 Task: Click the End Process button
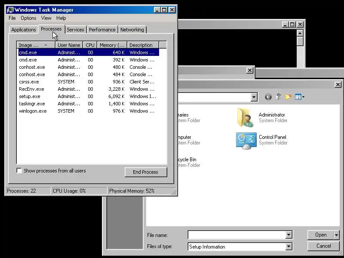click(x=146, y=172)
